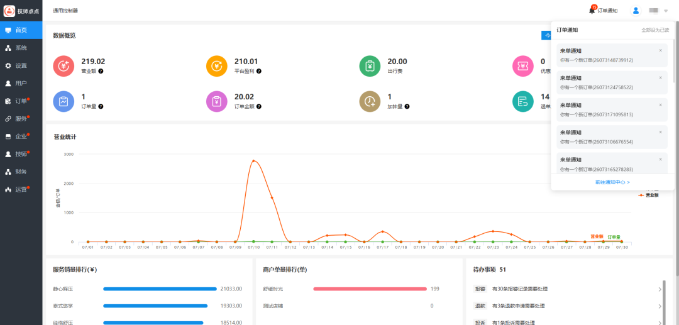Click 全部设为已读 link
The image size is (679, 325).
coord(654,30)
